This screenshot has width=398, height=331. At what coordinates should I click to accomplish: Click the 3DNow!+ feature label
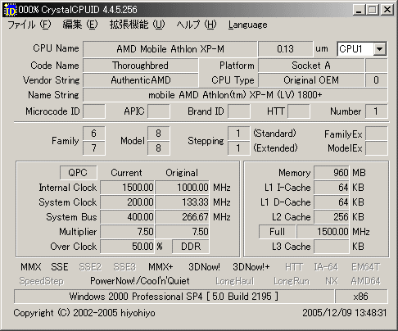pos(251,267)
